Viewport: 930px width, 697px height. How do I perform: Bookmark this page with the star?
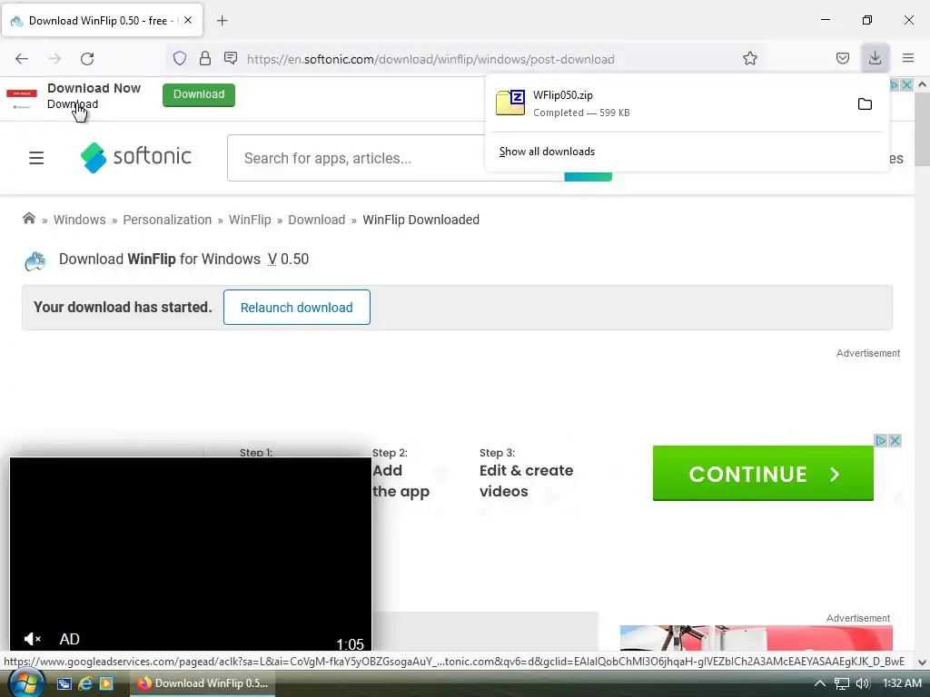749,58
